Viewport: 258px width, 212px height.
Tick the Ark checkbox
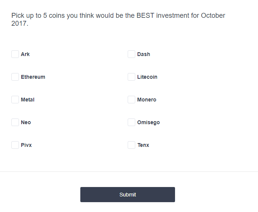pyautogui.click(x=15, y=54)
